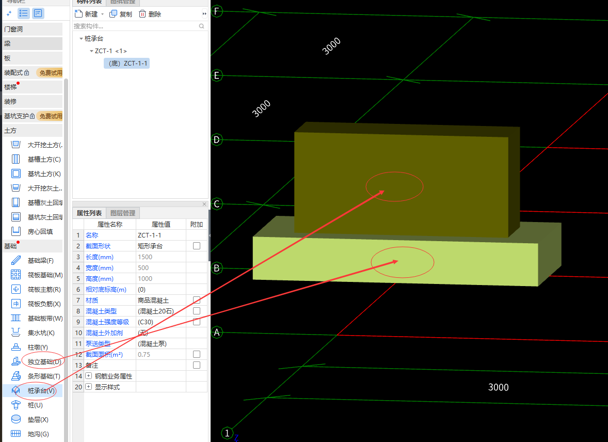Screen dimensions: 608x442
Task: Switch navigation to list view icon
Action: pyautogui.click(x=24, y=13)
